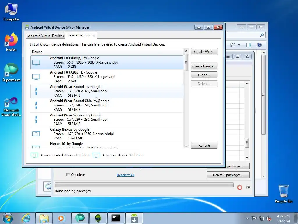Click Clone... button
Screen dimensions: 298x224
(204, 75)
